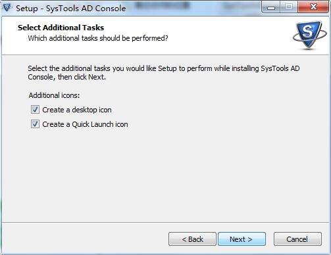Click the 'Create a Quick Launch icon' label text

click(85, 124)
